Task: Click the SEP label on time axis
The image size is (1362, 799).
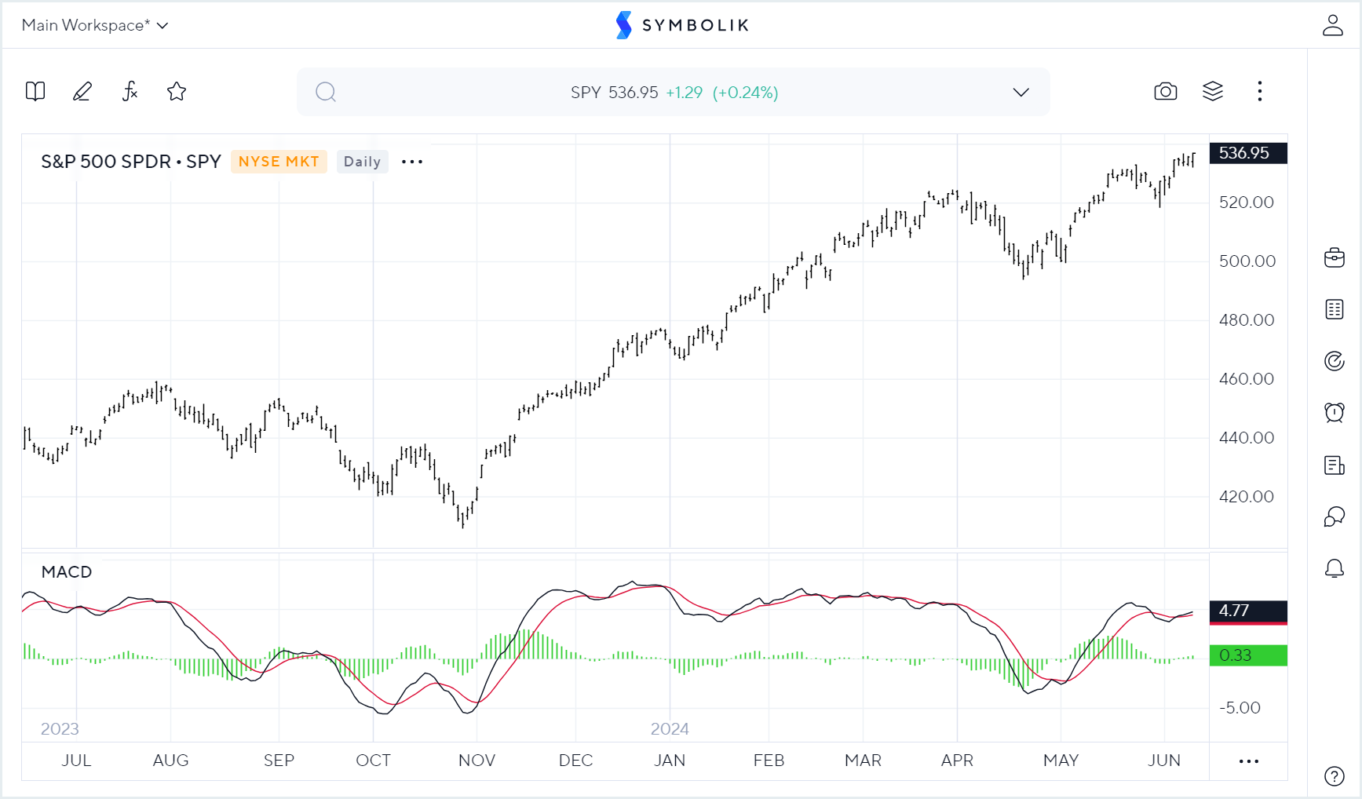Action: click(x=279, y=761)
